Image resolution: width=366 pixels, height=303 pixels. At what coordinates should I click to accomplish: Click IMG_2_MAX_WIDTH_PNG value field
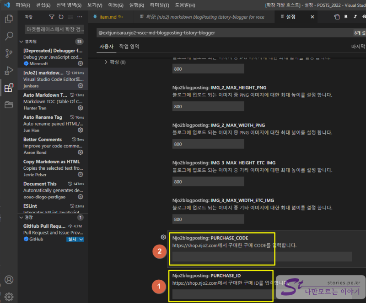pos(208,144)
